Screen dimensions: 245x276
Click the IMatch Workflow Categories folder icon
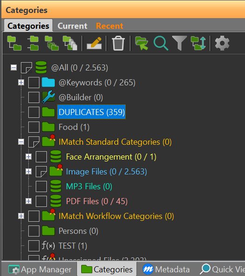click(49, 215)
